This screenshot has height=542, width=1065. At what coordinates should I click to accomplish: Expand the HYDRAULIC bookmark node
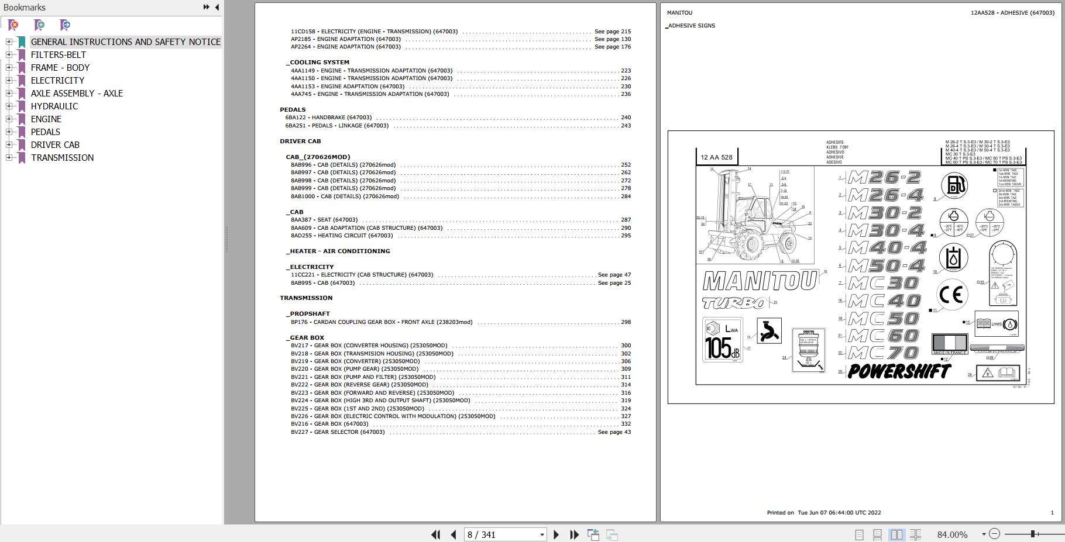click(9, 106)
